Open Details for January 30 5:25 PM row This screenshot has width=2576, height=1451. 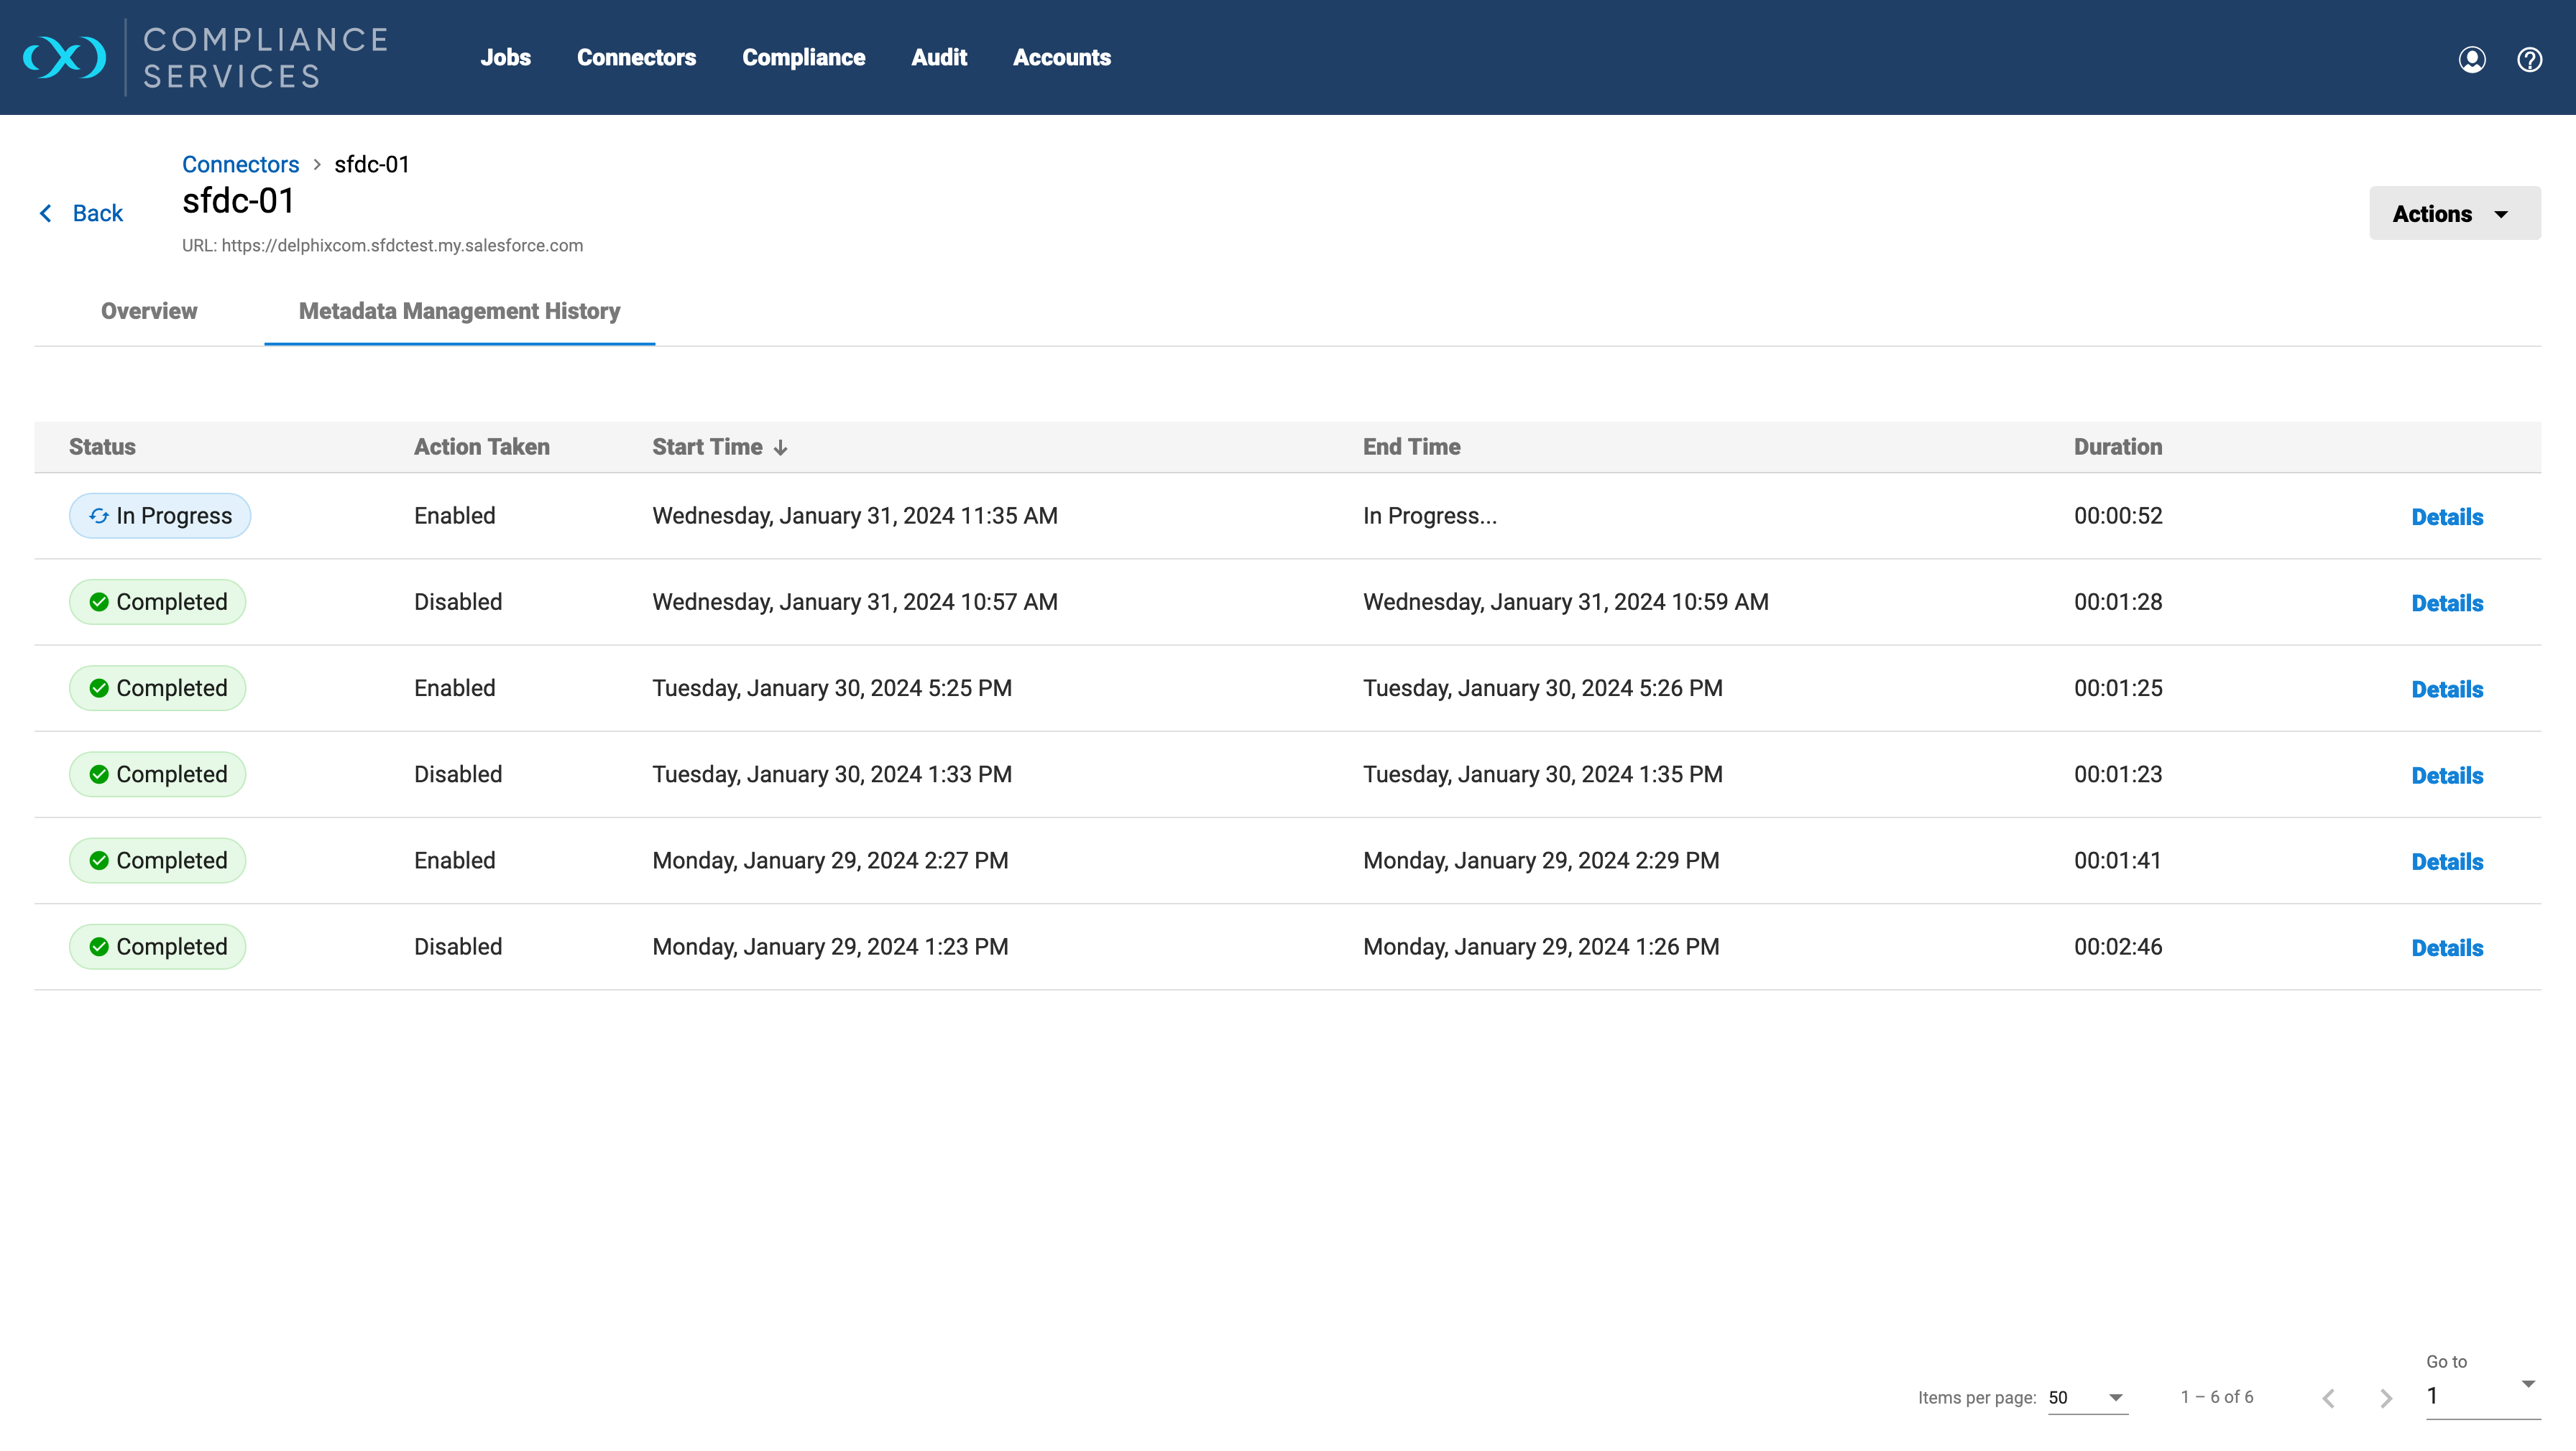point(2447,690)
